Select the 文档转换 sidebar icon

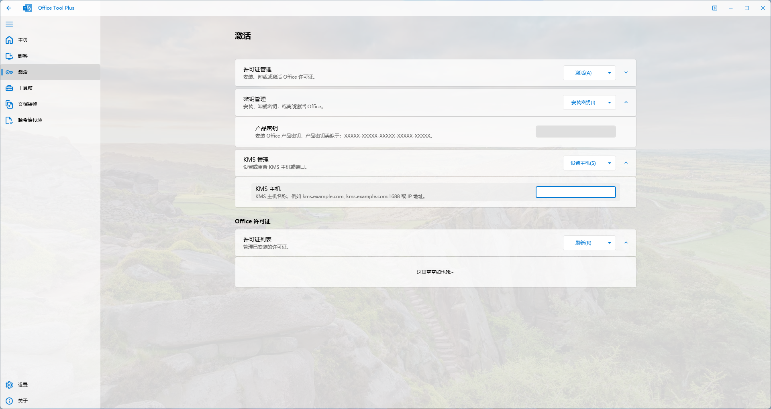click(9, 104)
